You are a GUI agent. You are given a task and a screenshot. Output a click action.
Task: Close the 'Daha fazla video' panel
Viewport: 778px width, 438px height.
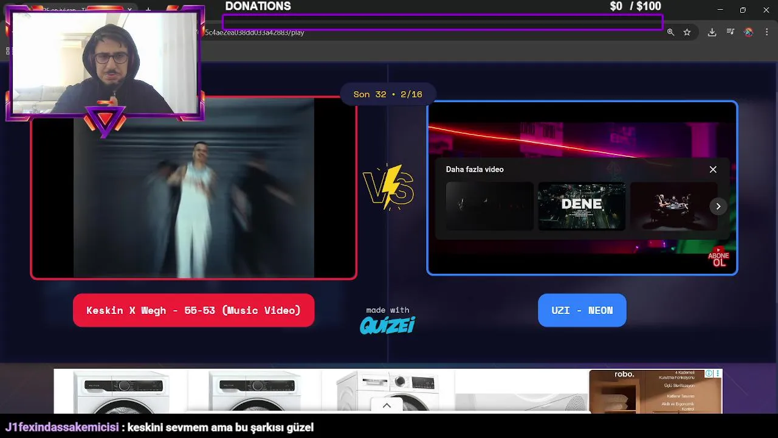coord(713,169)
